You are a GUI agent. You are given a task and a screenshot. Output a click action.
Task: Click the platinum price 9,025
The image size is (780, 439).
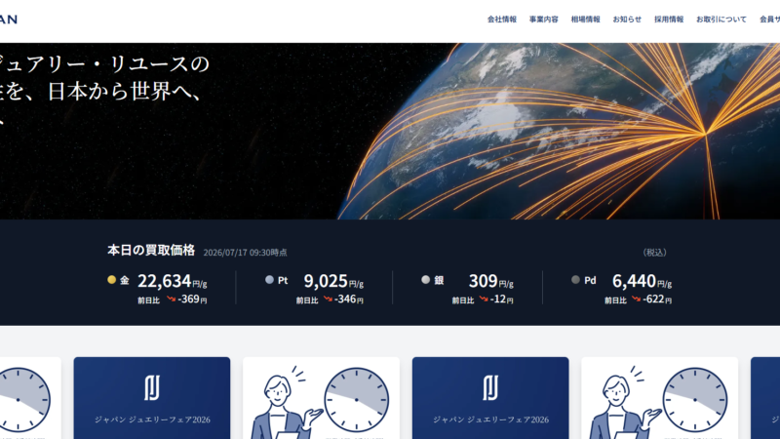point(326,281)
